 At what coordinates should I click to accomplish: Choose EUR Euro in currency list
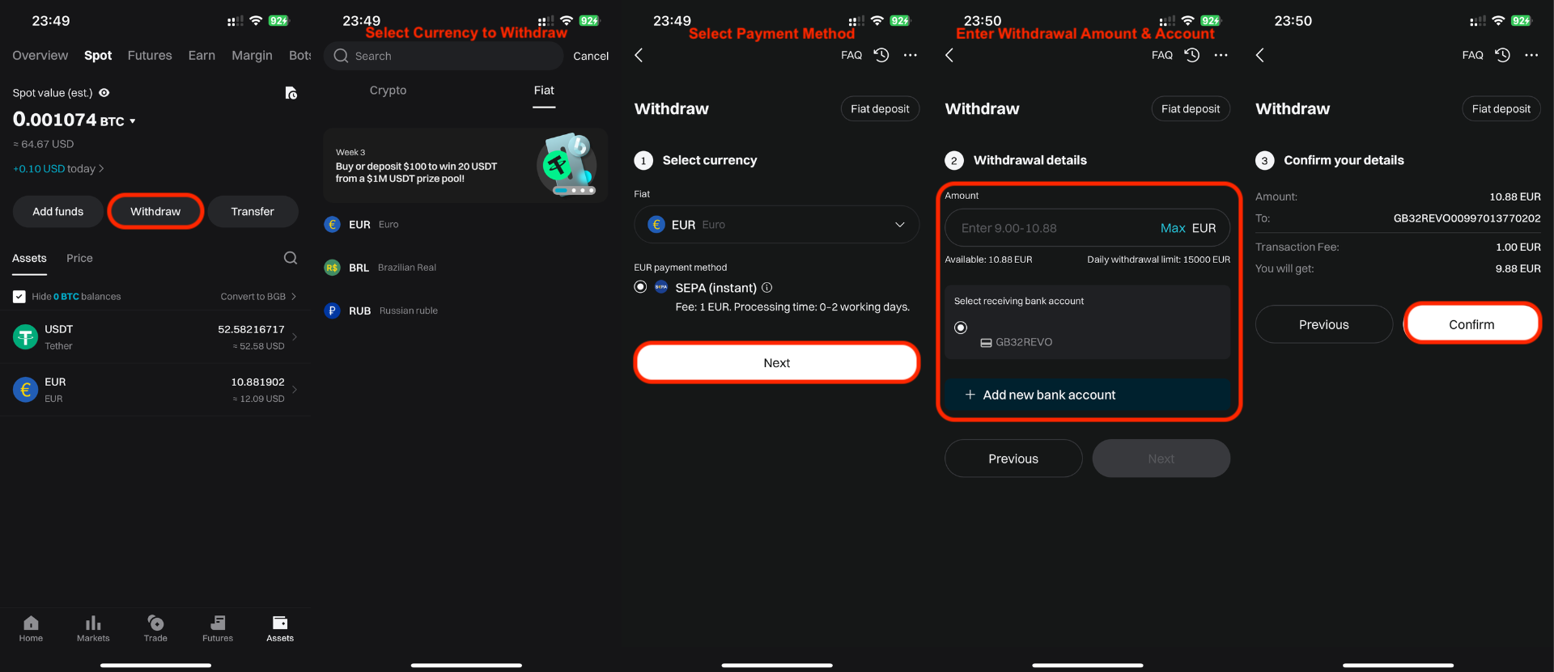pyautogui.click(x=465, y=225)
